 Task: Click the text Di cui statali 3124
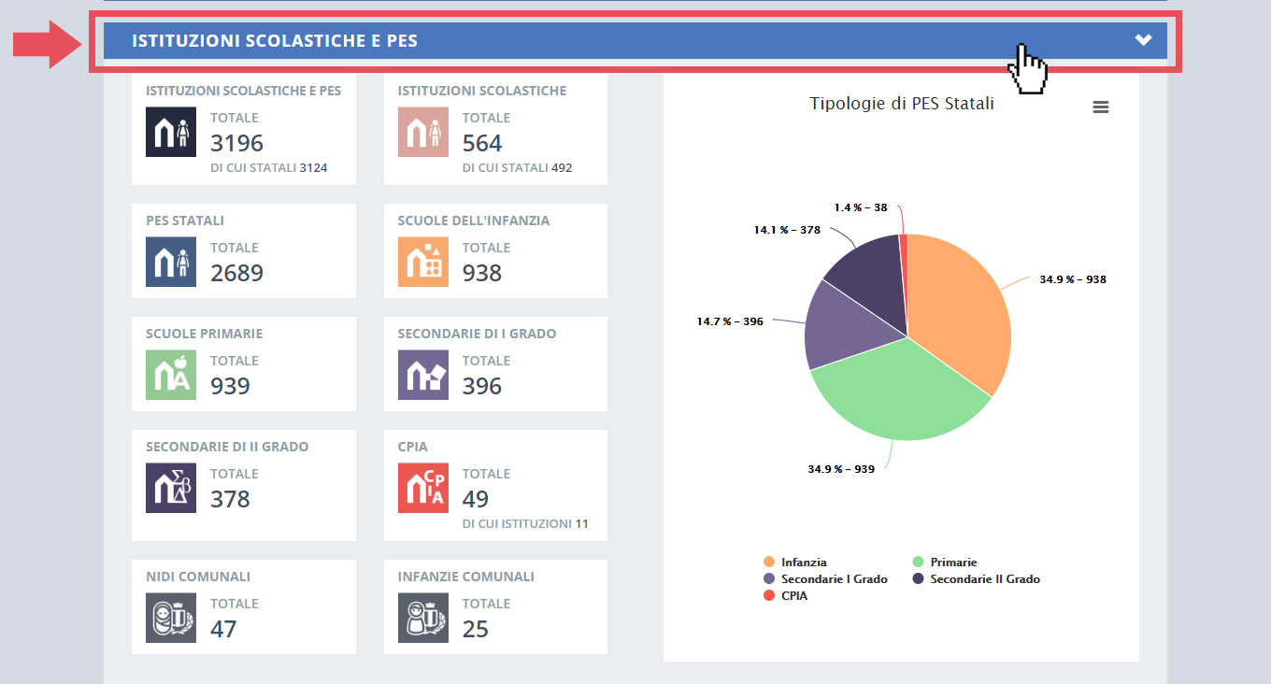click(269, 168)
